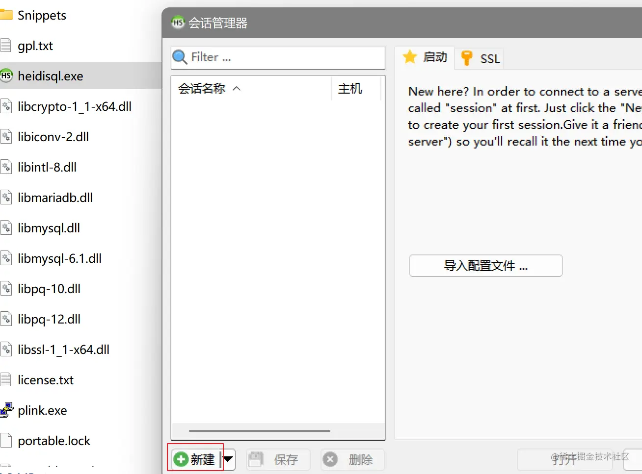The width and height of the screenshot is (642, 474).
Task: Click the 保存 floppy disk icon
Action: click(255, 459)
